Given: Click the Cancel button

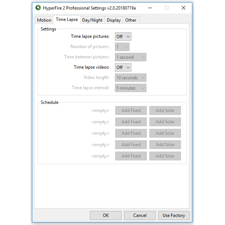Looking at the screenshot, I should tap(140, 215).
